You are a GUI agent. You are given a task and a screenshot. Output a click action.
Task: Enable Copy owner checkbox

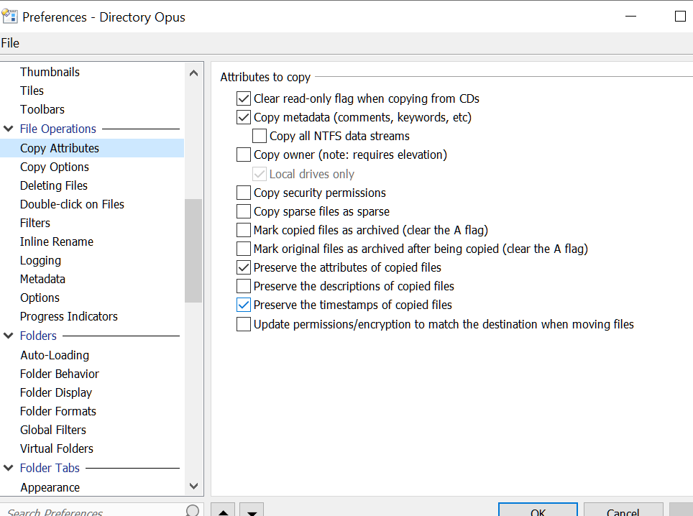244,155
